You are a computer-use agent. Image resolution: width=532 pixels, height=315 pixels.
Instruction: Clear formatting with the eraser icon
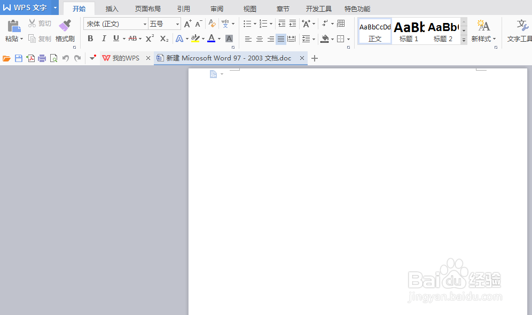(212, 24)
